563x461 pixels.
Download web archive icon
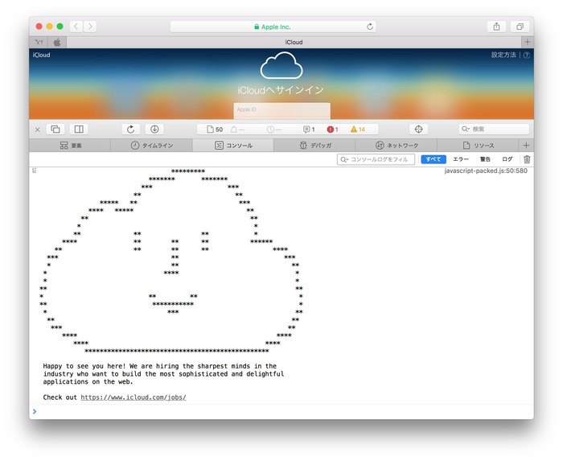coord(154,130)
